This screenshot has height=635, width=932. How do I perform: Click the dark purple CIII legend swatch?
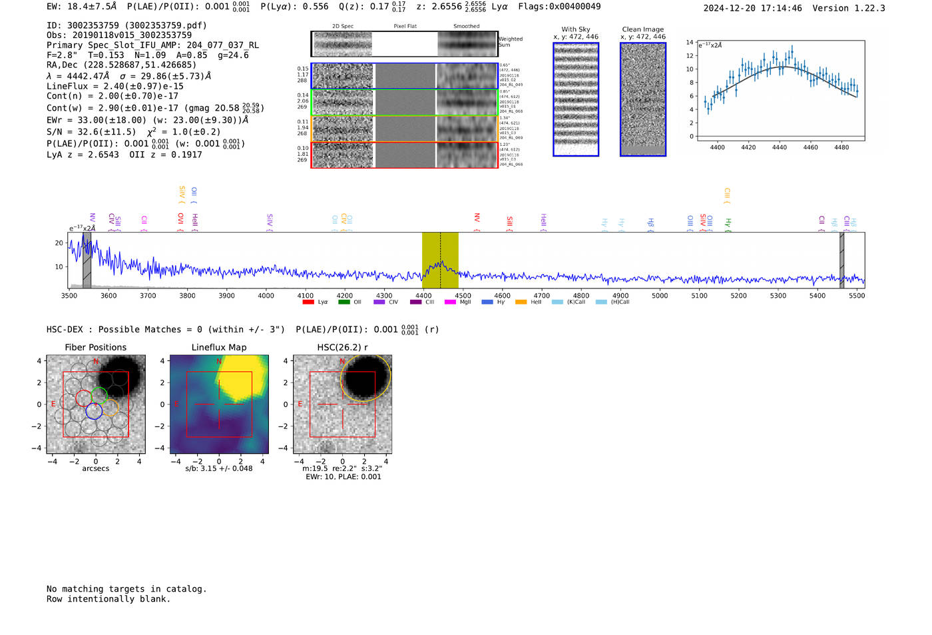coord(415,303)
